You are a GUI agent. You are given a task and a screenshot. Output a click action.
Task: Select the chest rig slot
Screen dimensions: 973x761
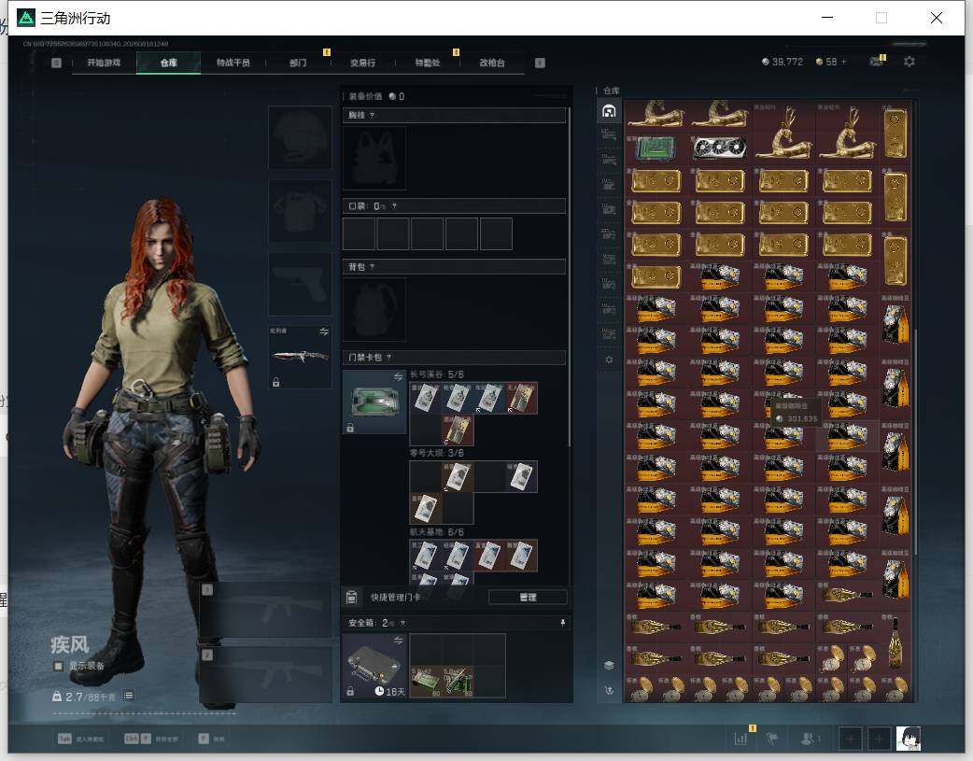coord(374,158)
